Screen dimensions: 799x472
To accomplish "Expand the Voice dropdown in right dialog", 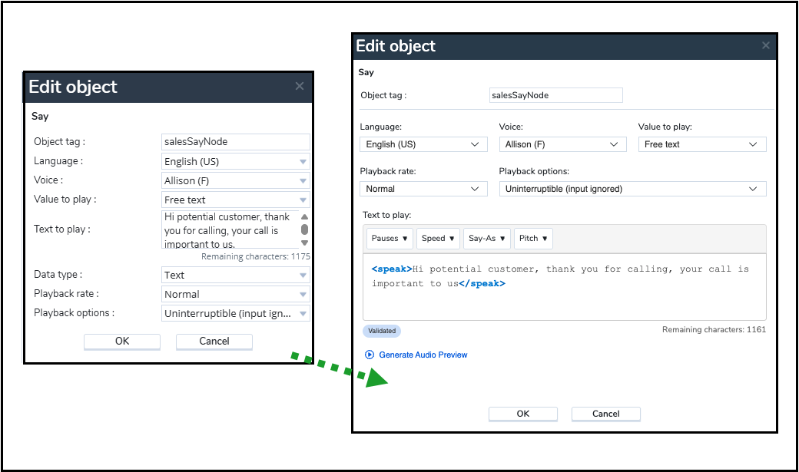I will coord(562,144).
